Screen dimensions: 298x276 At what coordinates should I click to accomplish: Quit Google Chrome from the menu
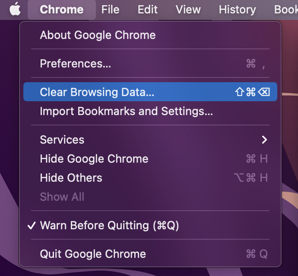pos(93,254)
